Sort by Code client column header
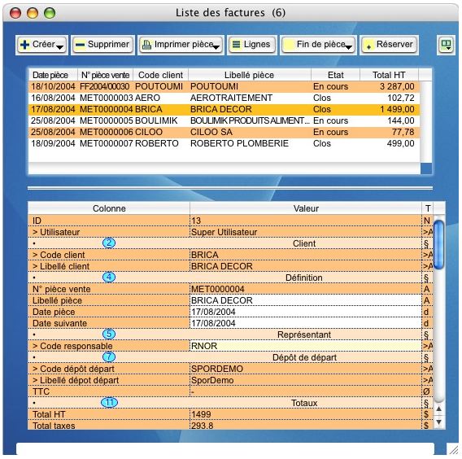The height and width of the screenshot is (459, 462). tap(160, 75)
